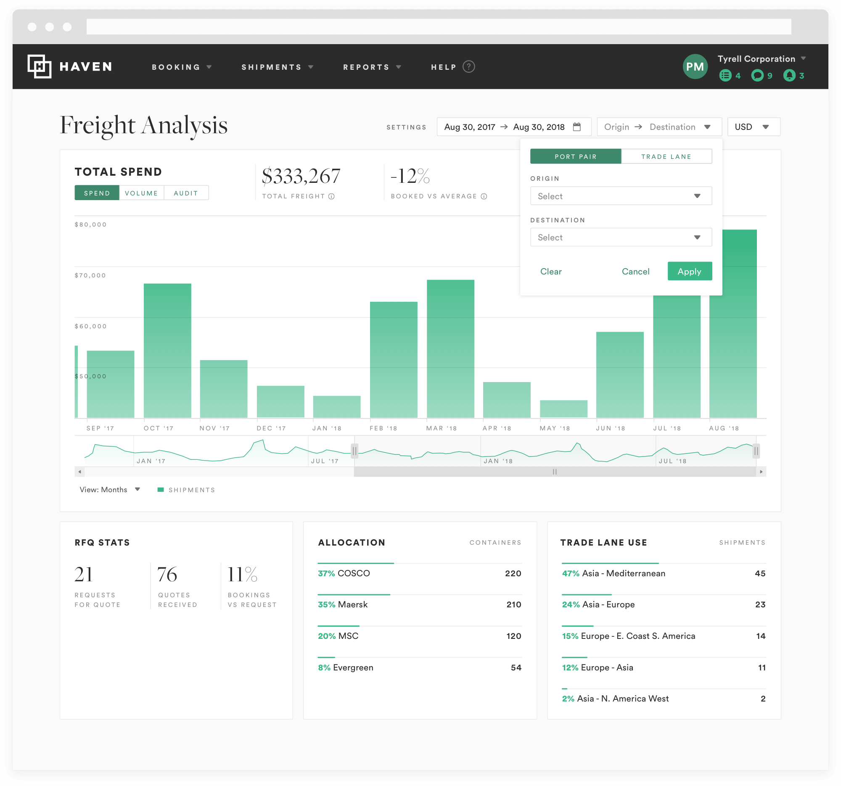
Task: Click the -12% booked vs average value
Action: coord(410,176)
